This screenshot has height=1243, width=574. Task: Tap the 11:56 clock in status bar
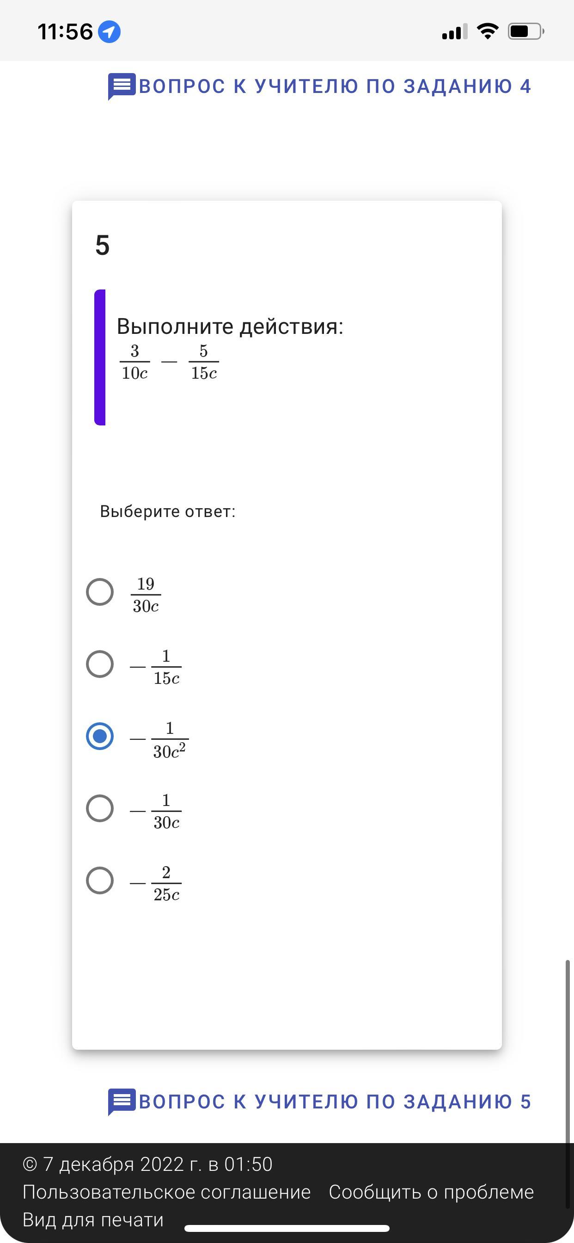(x=65, y=32)
